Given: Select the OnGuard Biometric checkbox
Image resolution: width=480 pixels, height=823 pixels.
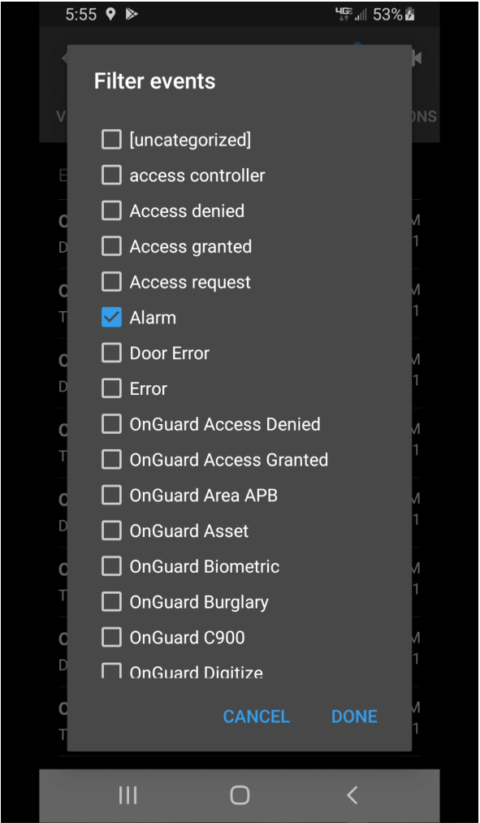Looking at the screenshot, I should [111, 566].
